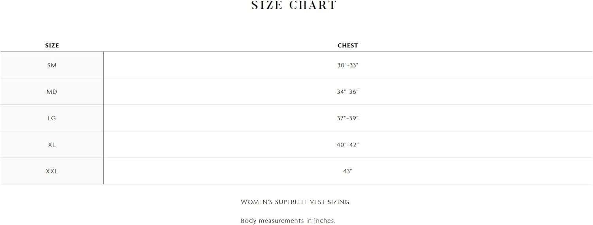Screen dimensions: 593x225
Task: Click the word CHART in the page title
Action: point(313,5)
